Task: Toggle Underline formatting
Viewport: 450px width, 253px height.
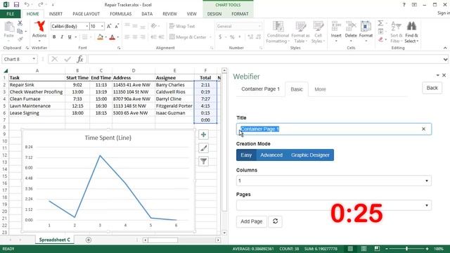Action: point(70,37)
